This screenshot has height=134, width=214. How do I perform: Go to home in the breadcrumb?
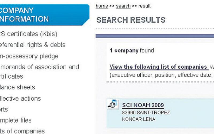[102, 6]
